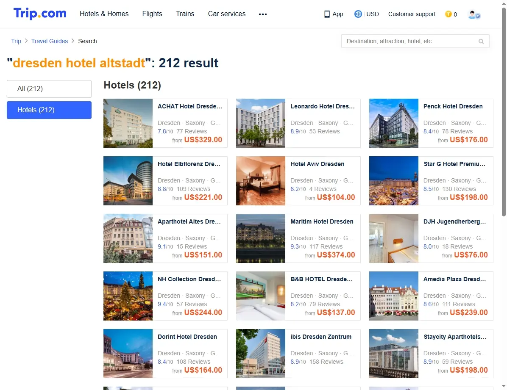Screen dimensions: 507x390
Task: Open Hotel Elbflorenz photo
Action: [x=128, y=181]
